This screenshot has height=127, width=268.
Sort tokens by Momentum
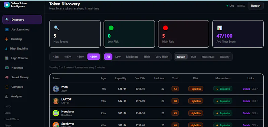tap(208, 57)
